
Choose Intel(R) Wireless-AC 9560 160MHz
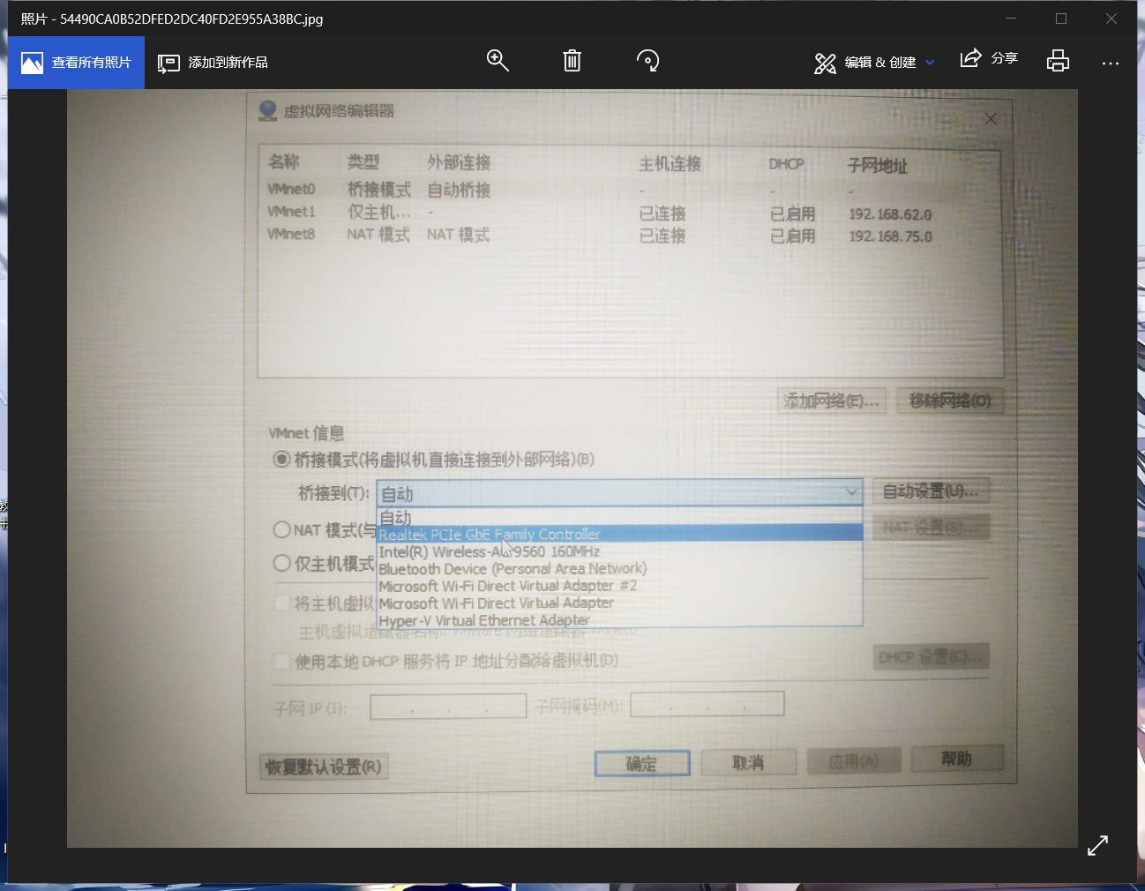[x=619, y=551]
